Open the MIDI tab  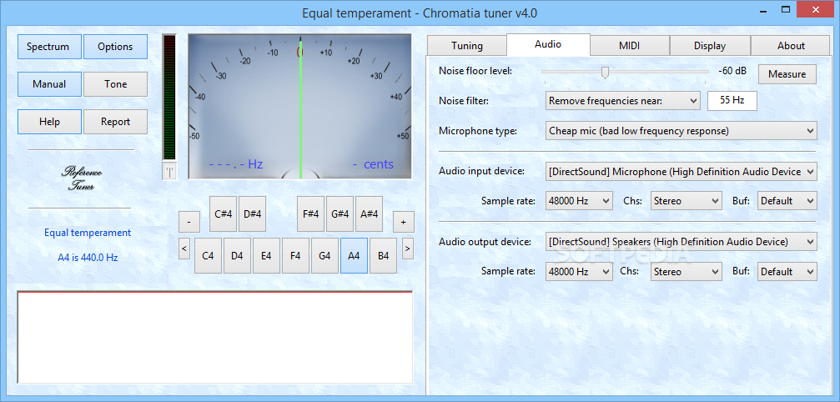click(x=630, y=46)
